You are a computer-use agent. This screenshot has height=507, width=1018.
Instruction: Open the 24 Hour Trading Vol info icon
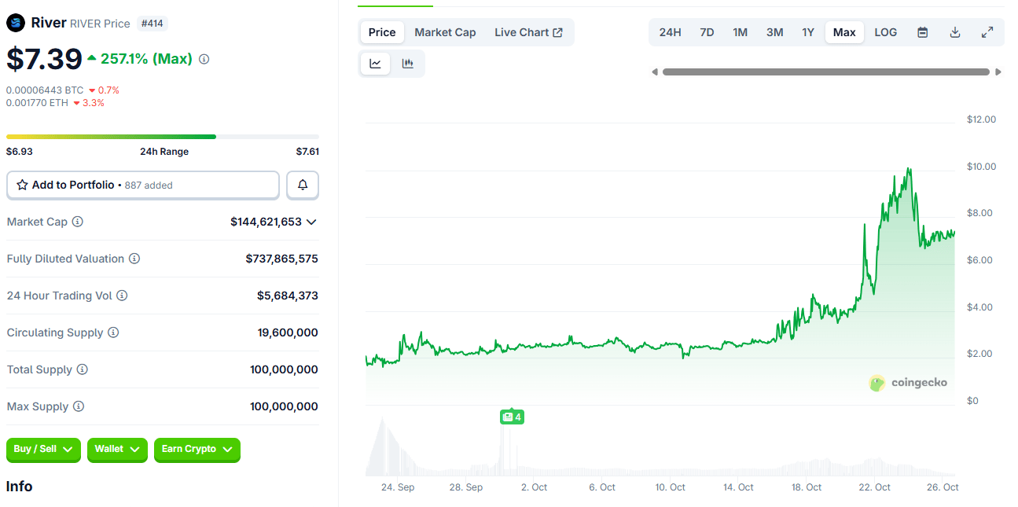pos(122,296)
